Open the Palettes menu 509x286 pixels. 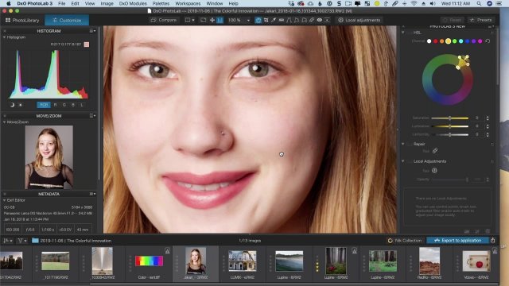161,3
